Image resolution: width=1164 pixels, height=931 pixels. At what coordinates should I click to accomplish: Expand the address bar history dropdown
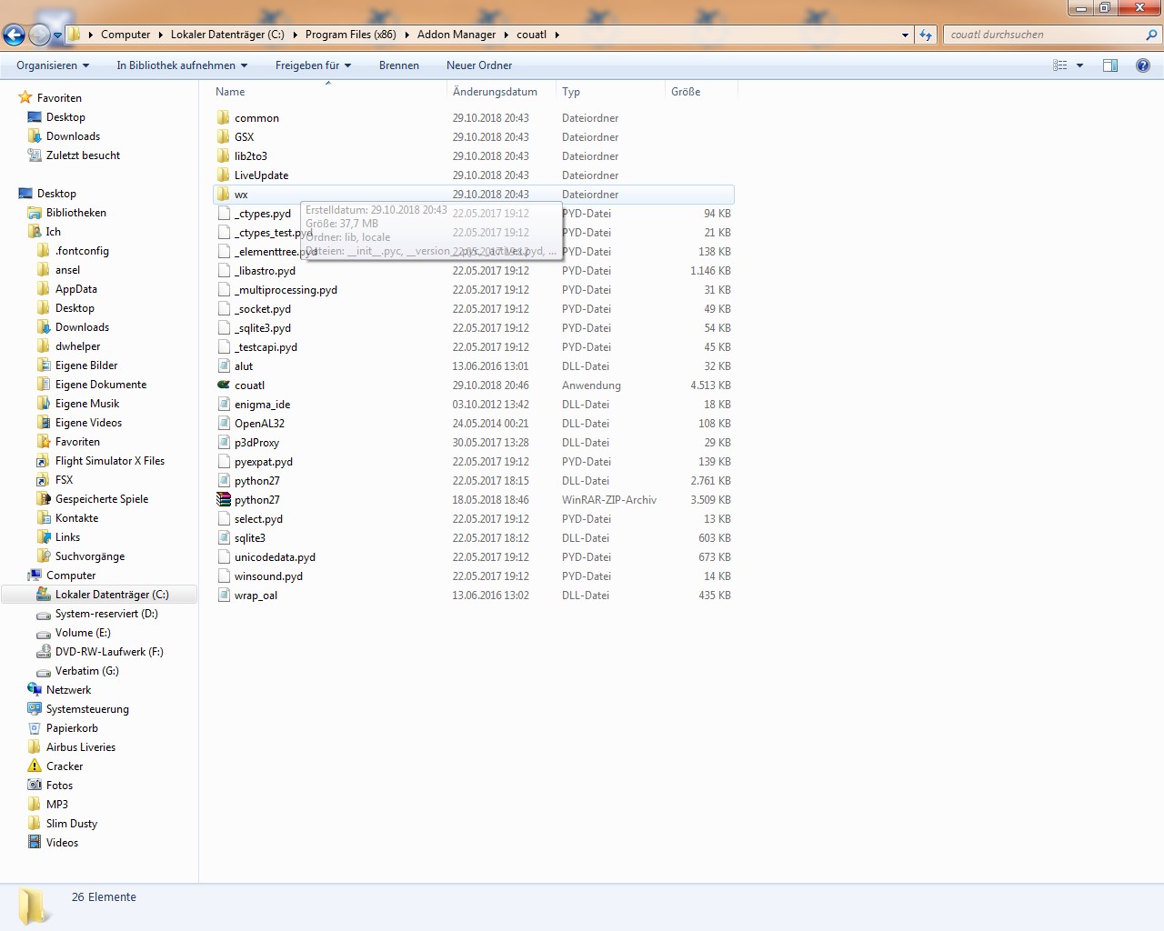[905, 35]
